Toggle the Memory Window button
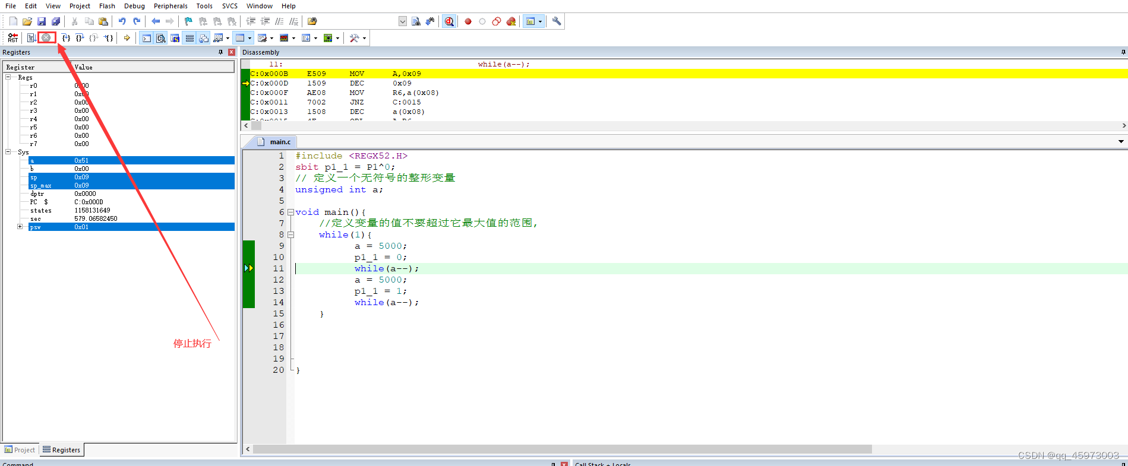The image size is (1128, 466). pyautogui.click(x=240, y=38)
